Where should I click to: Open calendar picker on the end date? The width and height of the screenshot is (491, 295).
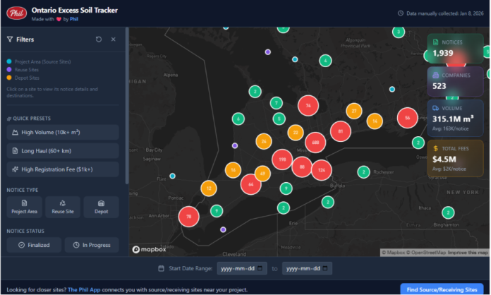pos(325,268)
